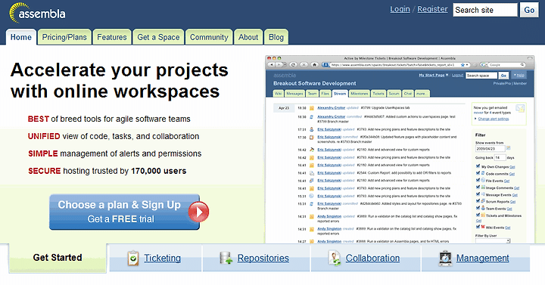Click the Search space field in pictured workspace
This screenshot has height=285, width=545.
click(x=481, y=76)
